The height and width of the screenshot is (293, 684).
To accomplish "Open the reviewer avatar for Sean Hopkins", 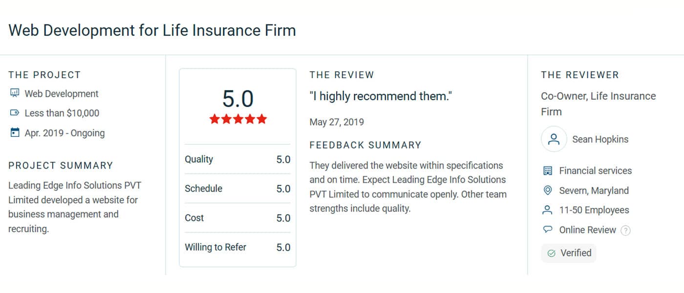I will click(554, 139).
